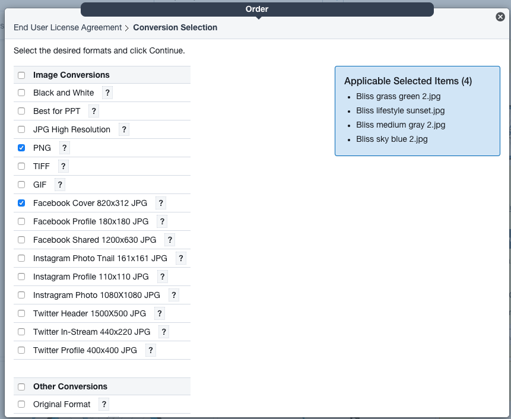Open help for TIFF conversion
This screenshot has width=511, height=419.
click(x=63, y=166)
